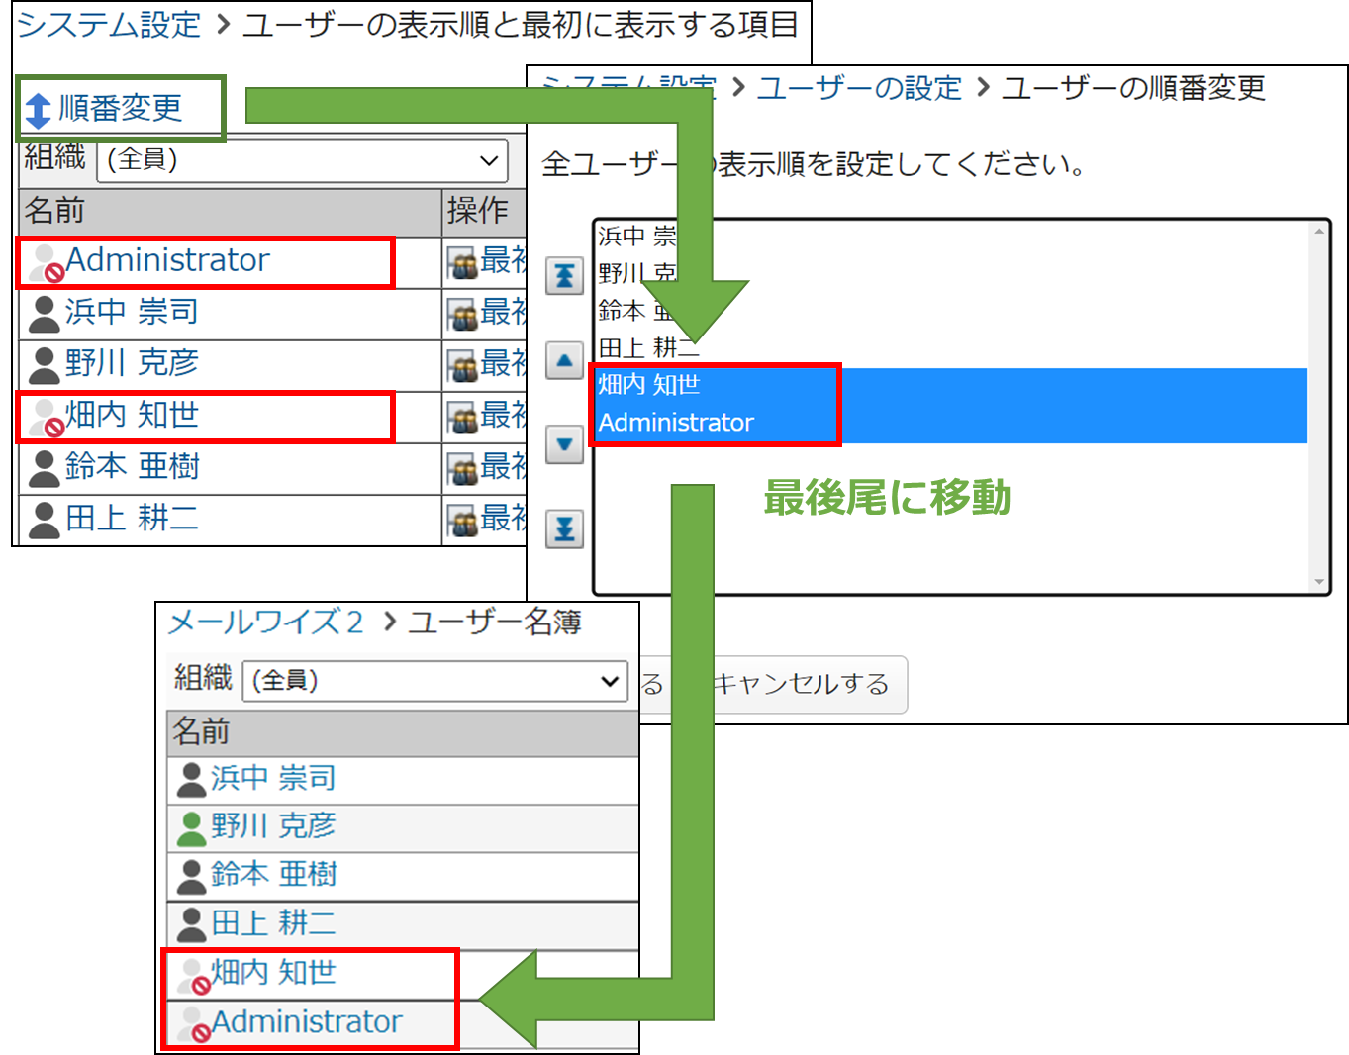Viewport: 1349px width, 1055px height.
Task: Click the listbox scrollbar down arrow
Action: coord(1319,583)
